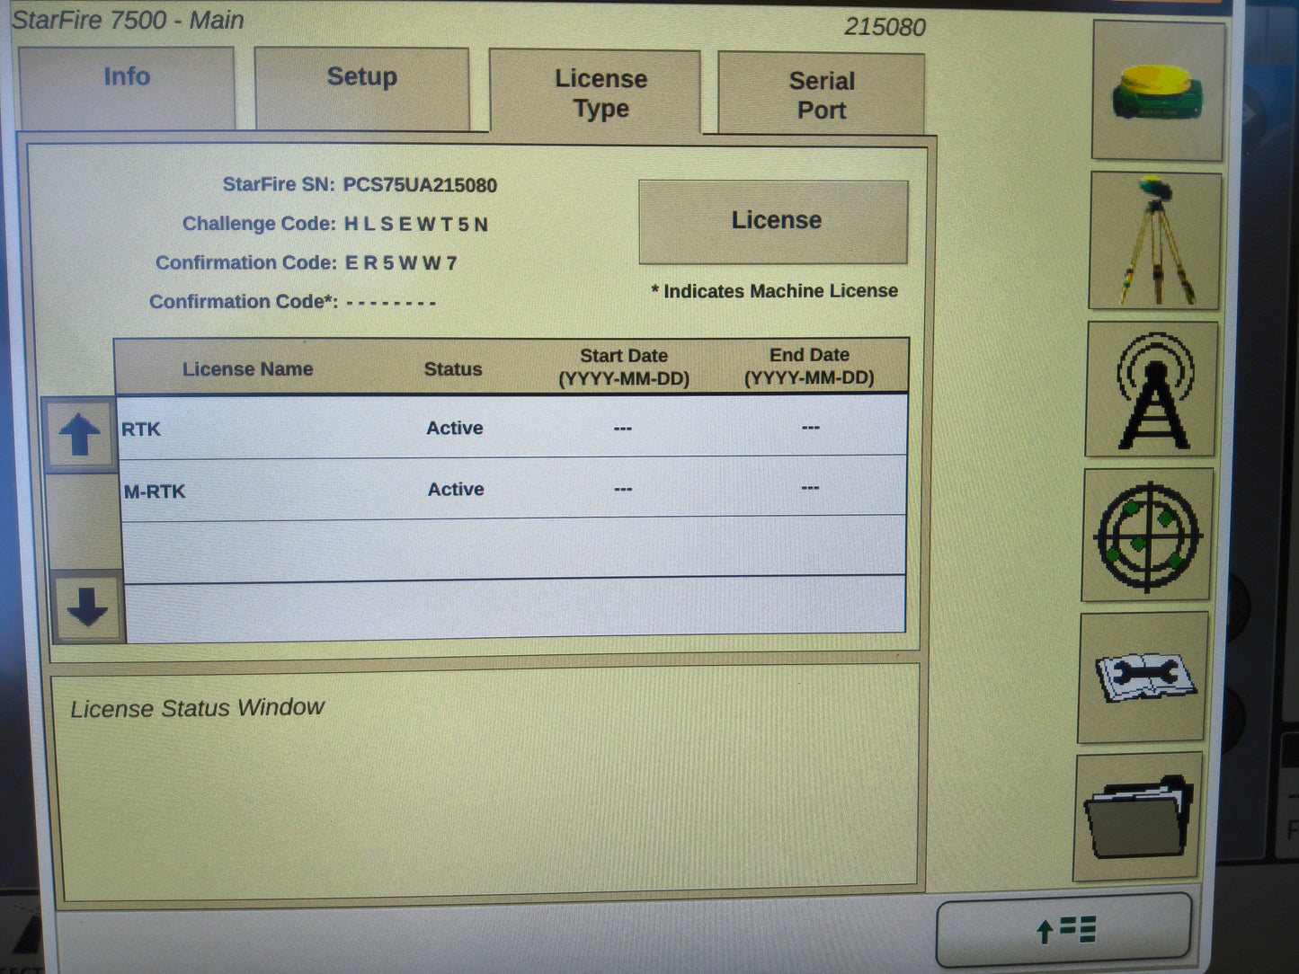The width and height of the screenshot is (1299, 974).
Task: Click the Start Date column header
Action: pyautogui.click(x=624, y=367)
